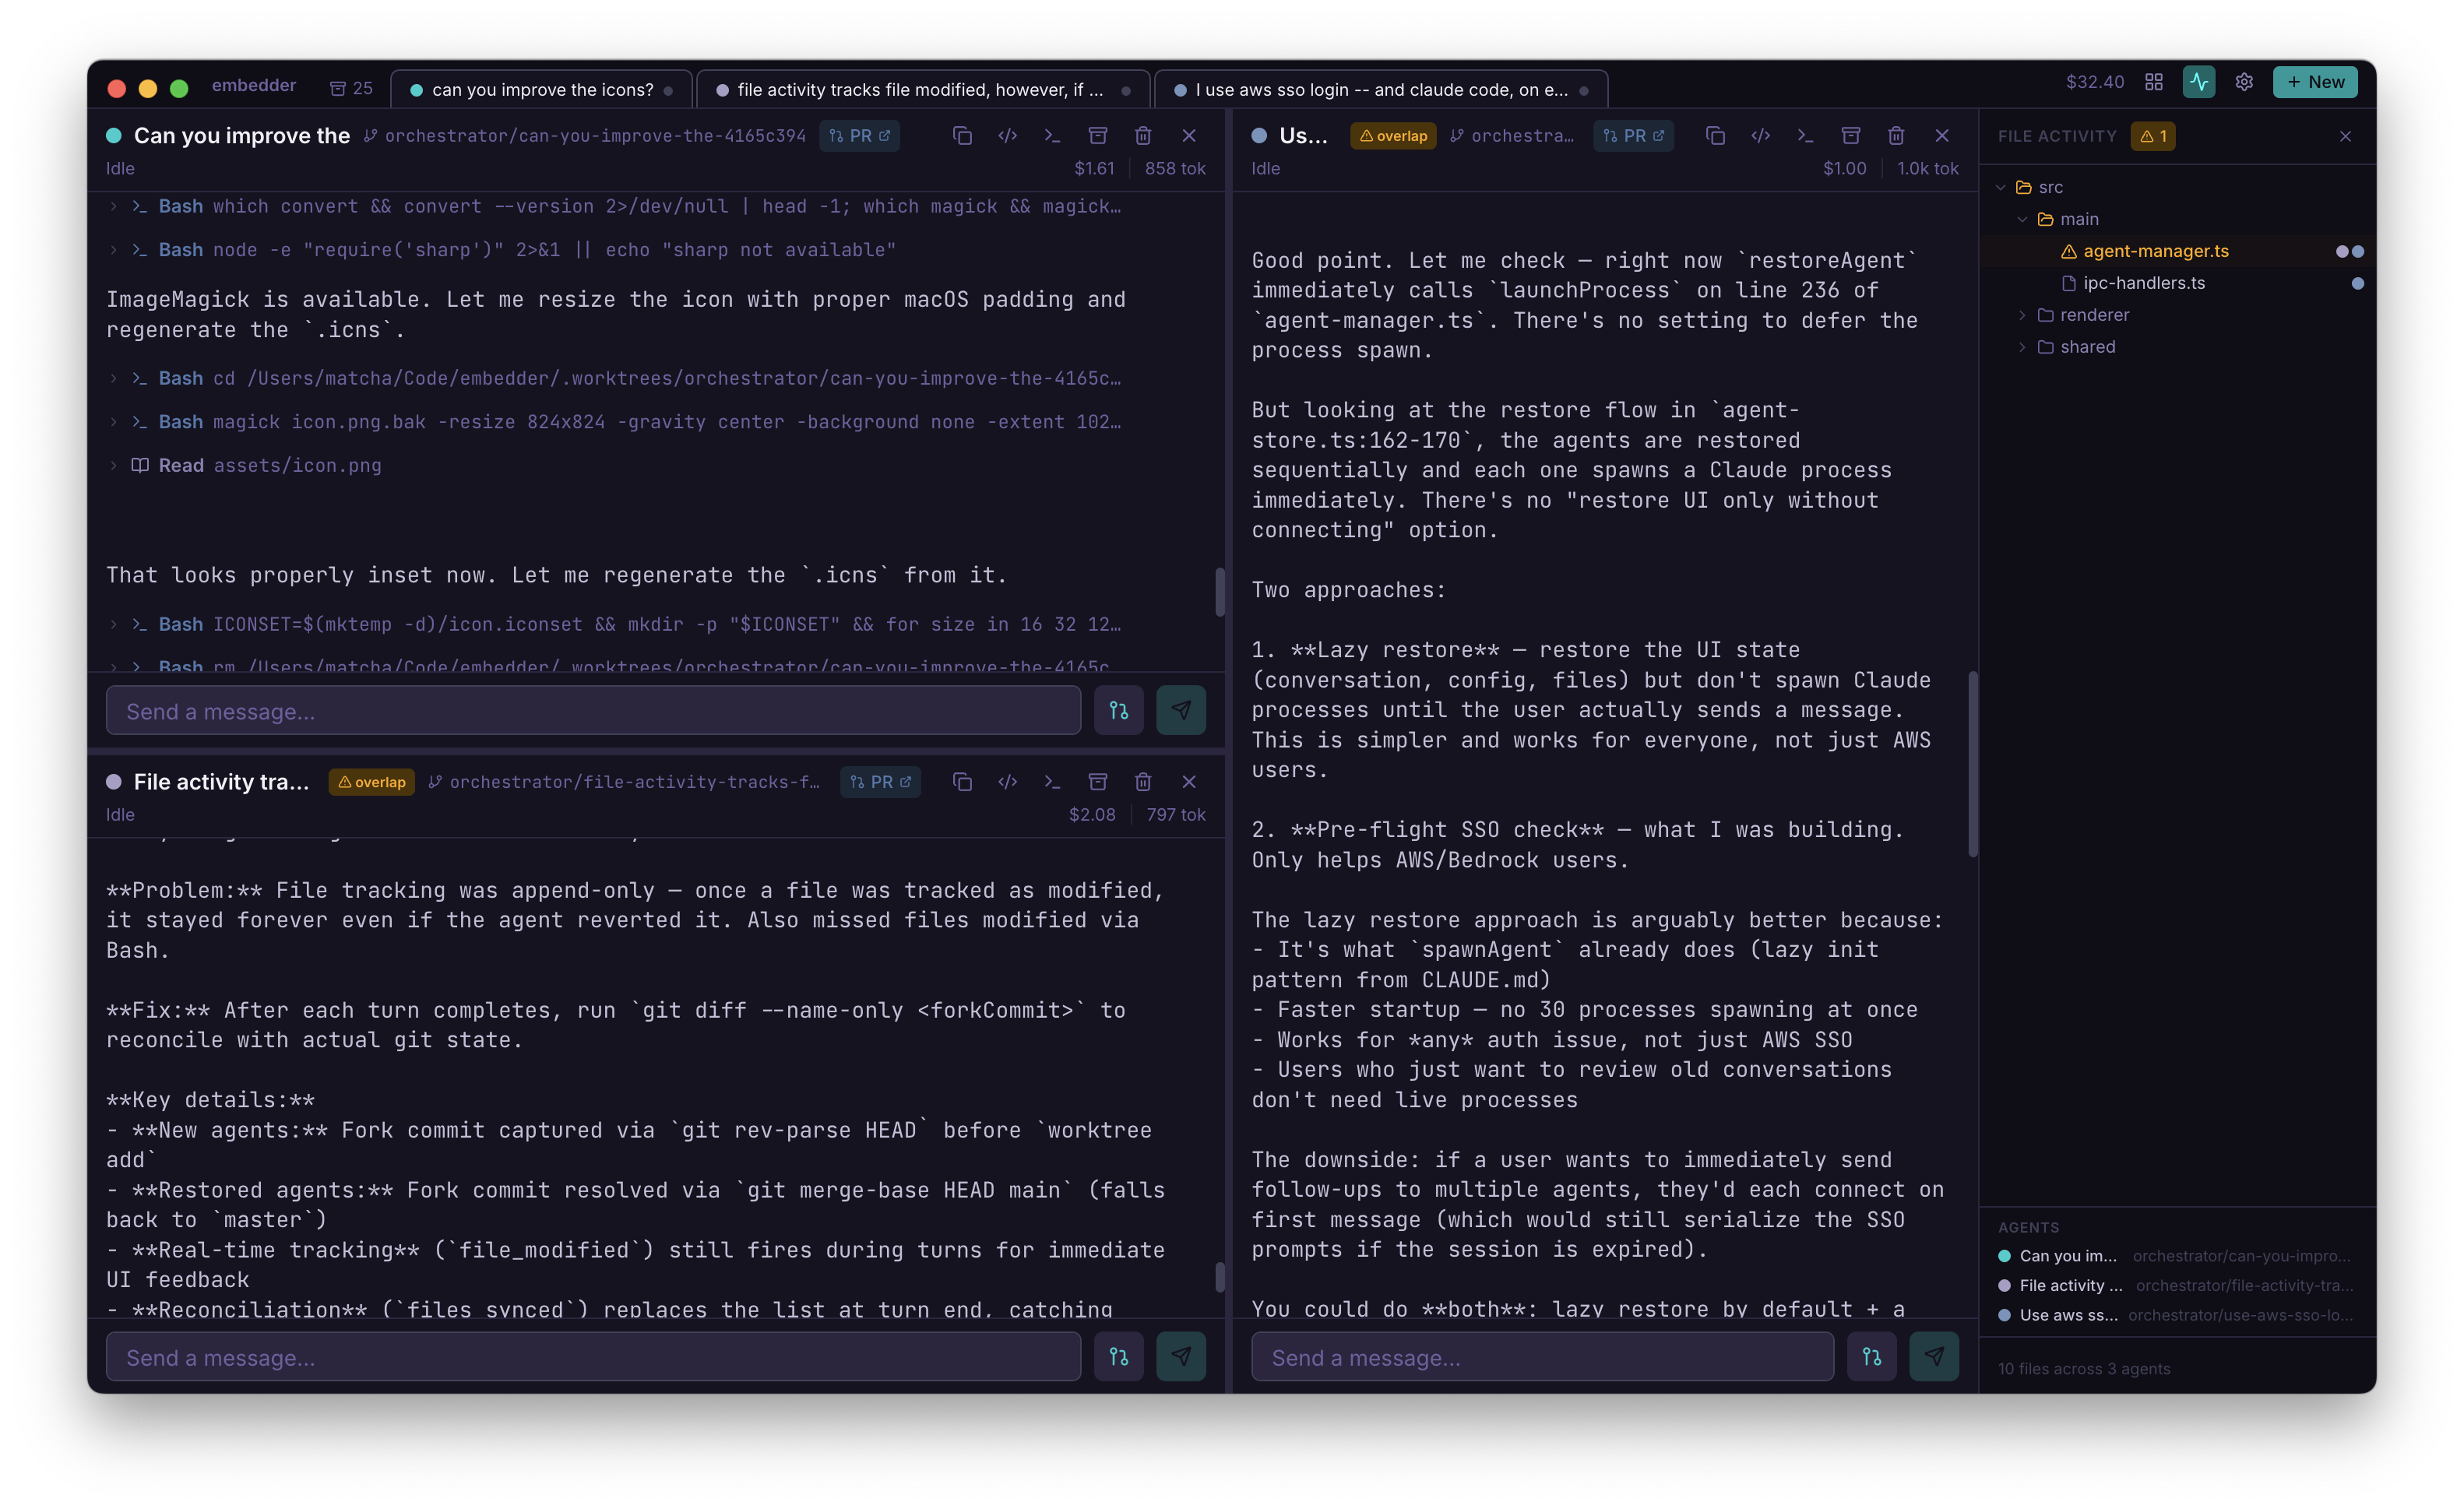Open PR link in 'Can you improve the' pane
The width and height of the screenshot is (2464, 1509).
859,135
